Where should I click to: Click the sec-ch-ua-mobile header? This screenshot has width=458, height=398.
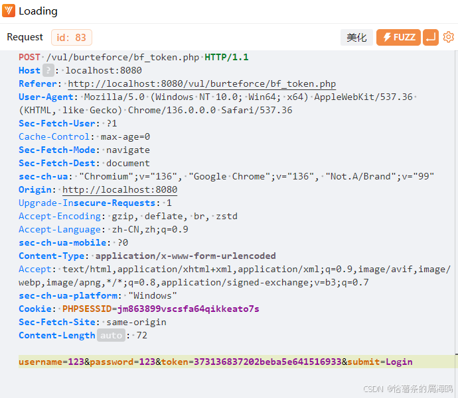[62, 242]
